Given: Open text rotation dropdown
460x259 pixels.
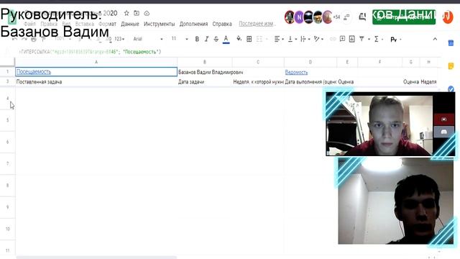Looking at the screenshot, I should pos(318,39).
